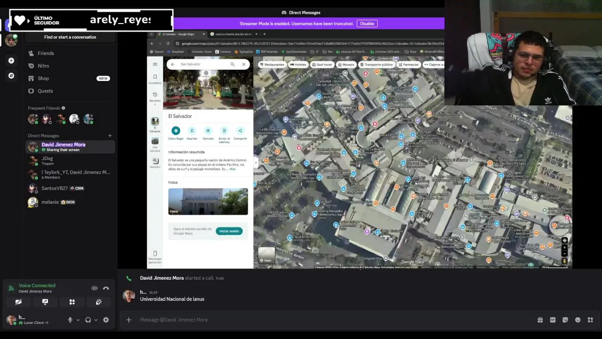Open the JDog direct message
The height and width of the screenshot is (339, 602).
click(x=70, y=161)
